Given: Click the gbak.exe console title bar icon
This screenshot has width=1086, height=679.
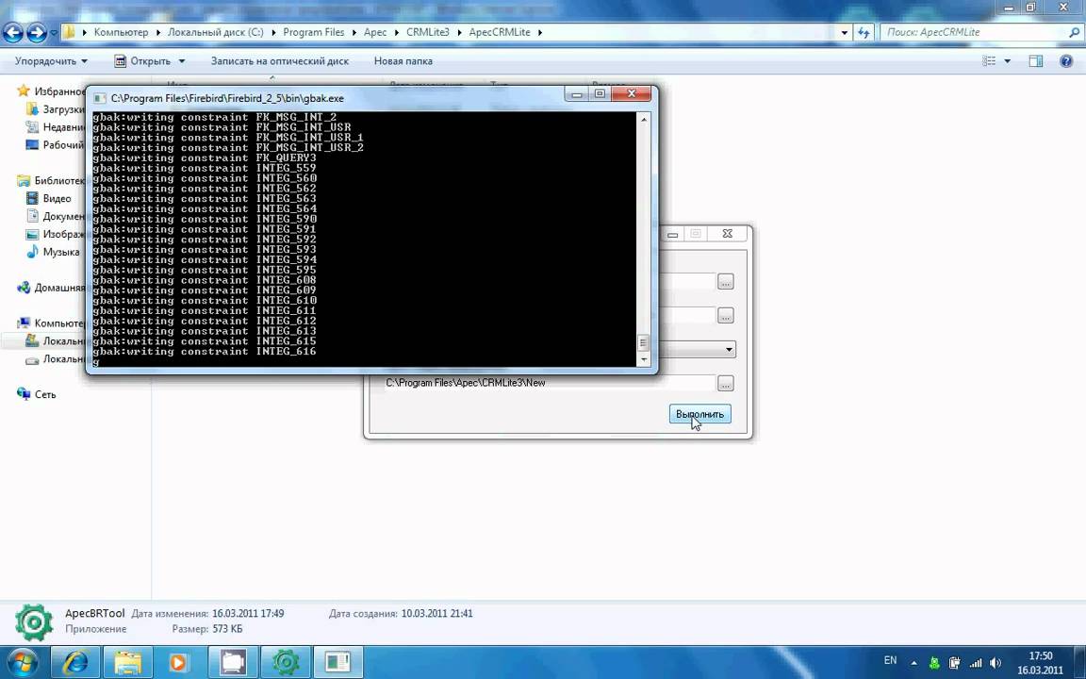Looking at the screenshot, I should pos(99,98).
